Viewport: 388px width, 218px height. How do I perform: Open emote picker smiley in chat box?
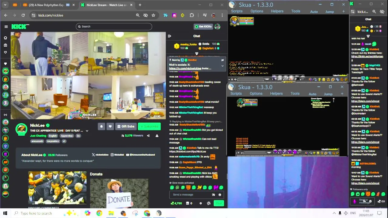coord(220,195)
